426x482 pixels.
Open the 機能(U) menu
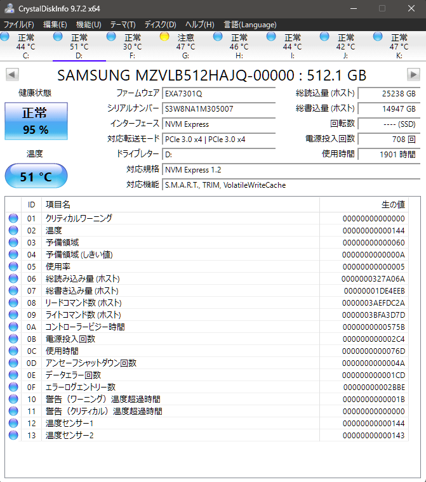click(88, 25)
